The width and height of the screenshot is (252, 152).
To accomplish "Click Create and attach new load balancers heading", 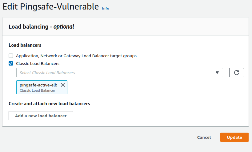I will [49, 104].
